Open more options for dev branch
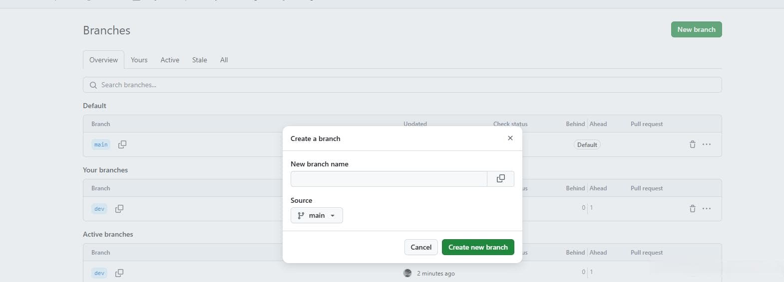784x282 pixels. pyautogui.click(x=707, y=209)
